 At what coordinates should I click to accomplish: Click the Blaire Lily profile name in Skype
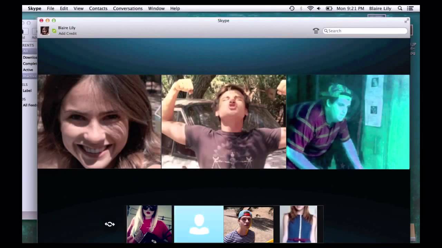pyautogui.click(x=67, y=28)
